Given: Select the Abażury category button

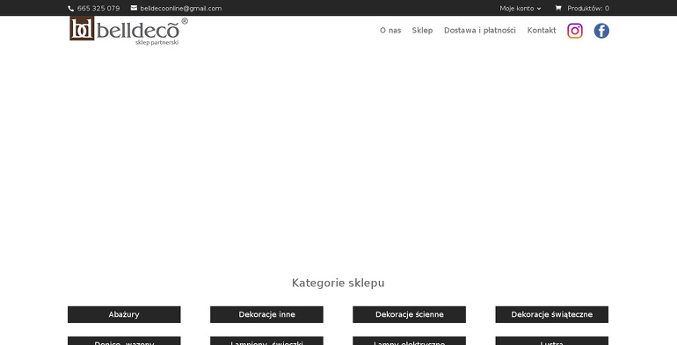Looking at the screenshot, I should tap(124, 314).
